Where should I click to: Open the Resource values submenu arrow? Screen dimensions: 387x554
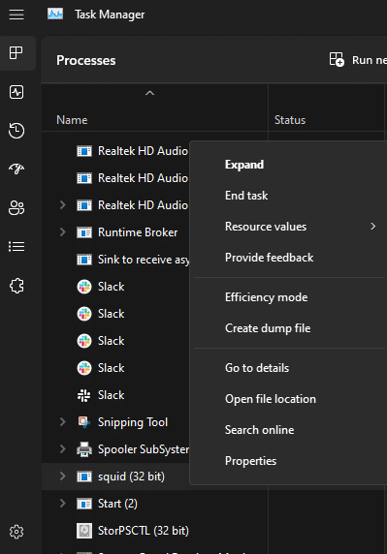[x=372, y=226]
